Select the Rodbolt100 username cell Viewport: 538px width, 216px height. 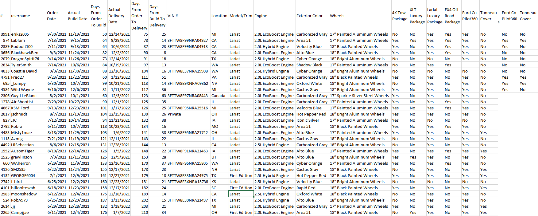click(x=28, y=46)
